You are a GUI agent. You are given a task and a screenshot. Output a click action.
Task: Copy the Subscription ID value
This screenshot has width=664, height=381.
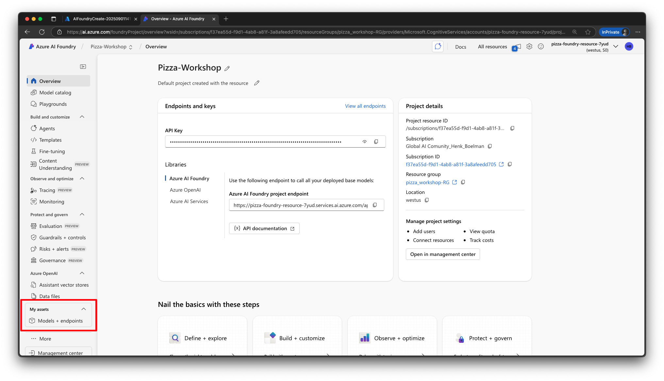510,164
